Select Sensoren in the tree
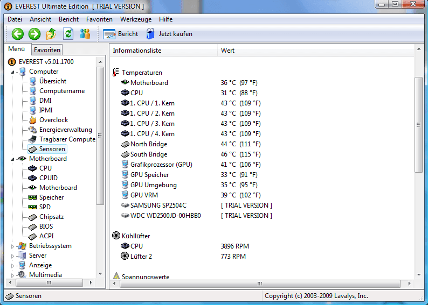Screen dimensions: 428x305 (x=52, y=149)
